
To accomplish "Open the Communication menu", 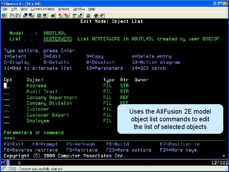I will click(x=43, y=9).
